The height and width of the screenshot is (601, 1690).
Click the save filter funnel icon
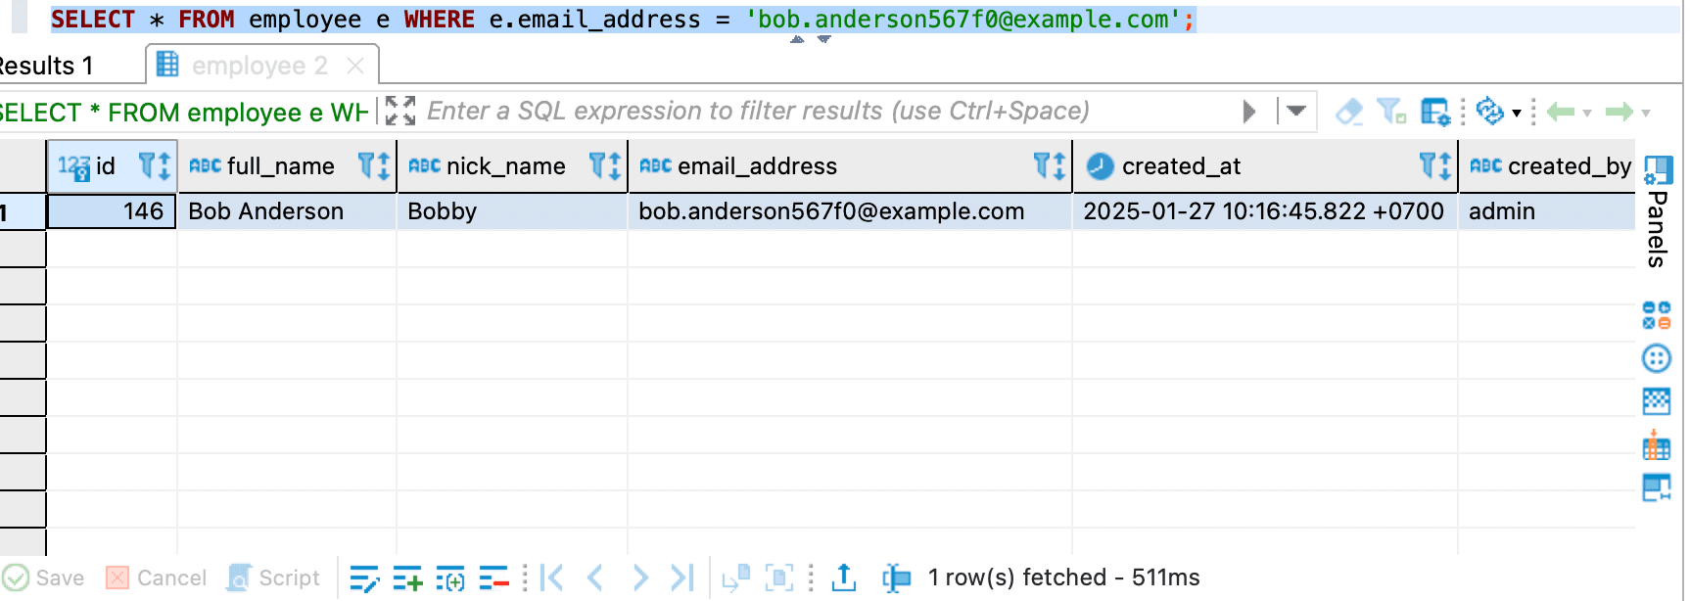tap(1391, 112)
